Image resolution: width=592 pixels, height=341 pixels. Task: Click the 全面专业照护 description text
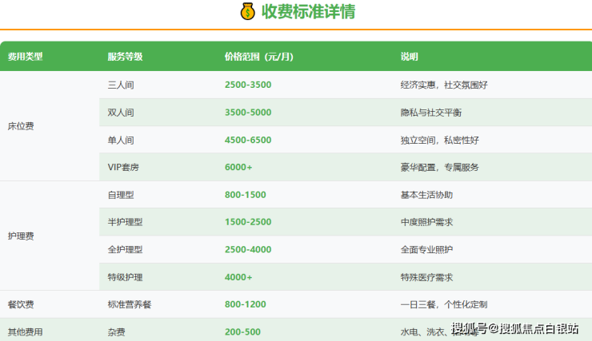tap(426, 249)
